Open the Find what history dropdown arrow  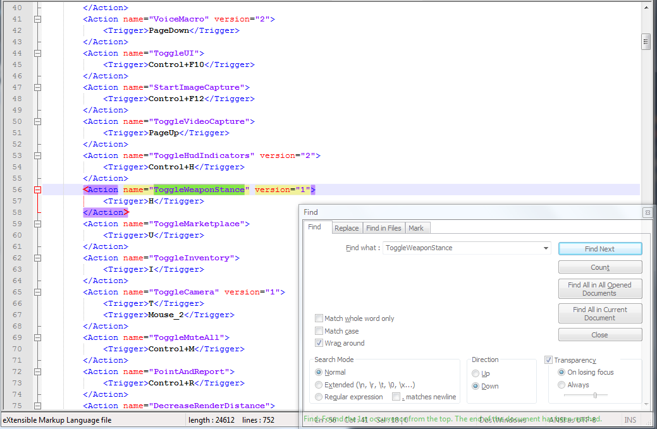[x=546, y=248]
